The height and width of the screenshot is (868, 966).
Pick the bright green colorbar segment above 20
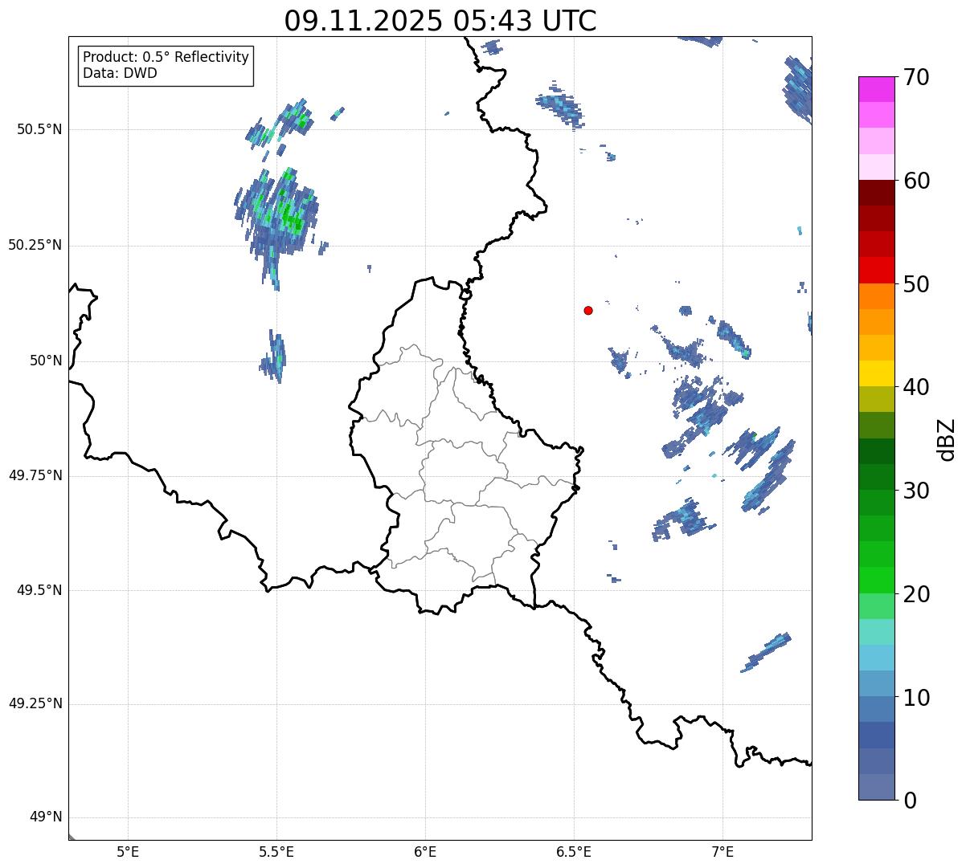point(876,580)
